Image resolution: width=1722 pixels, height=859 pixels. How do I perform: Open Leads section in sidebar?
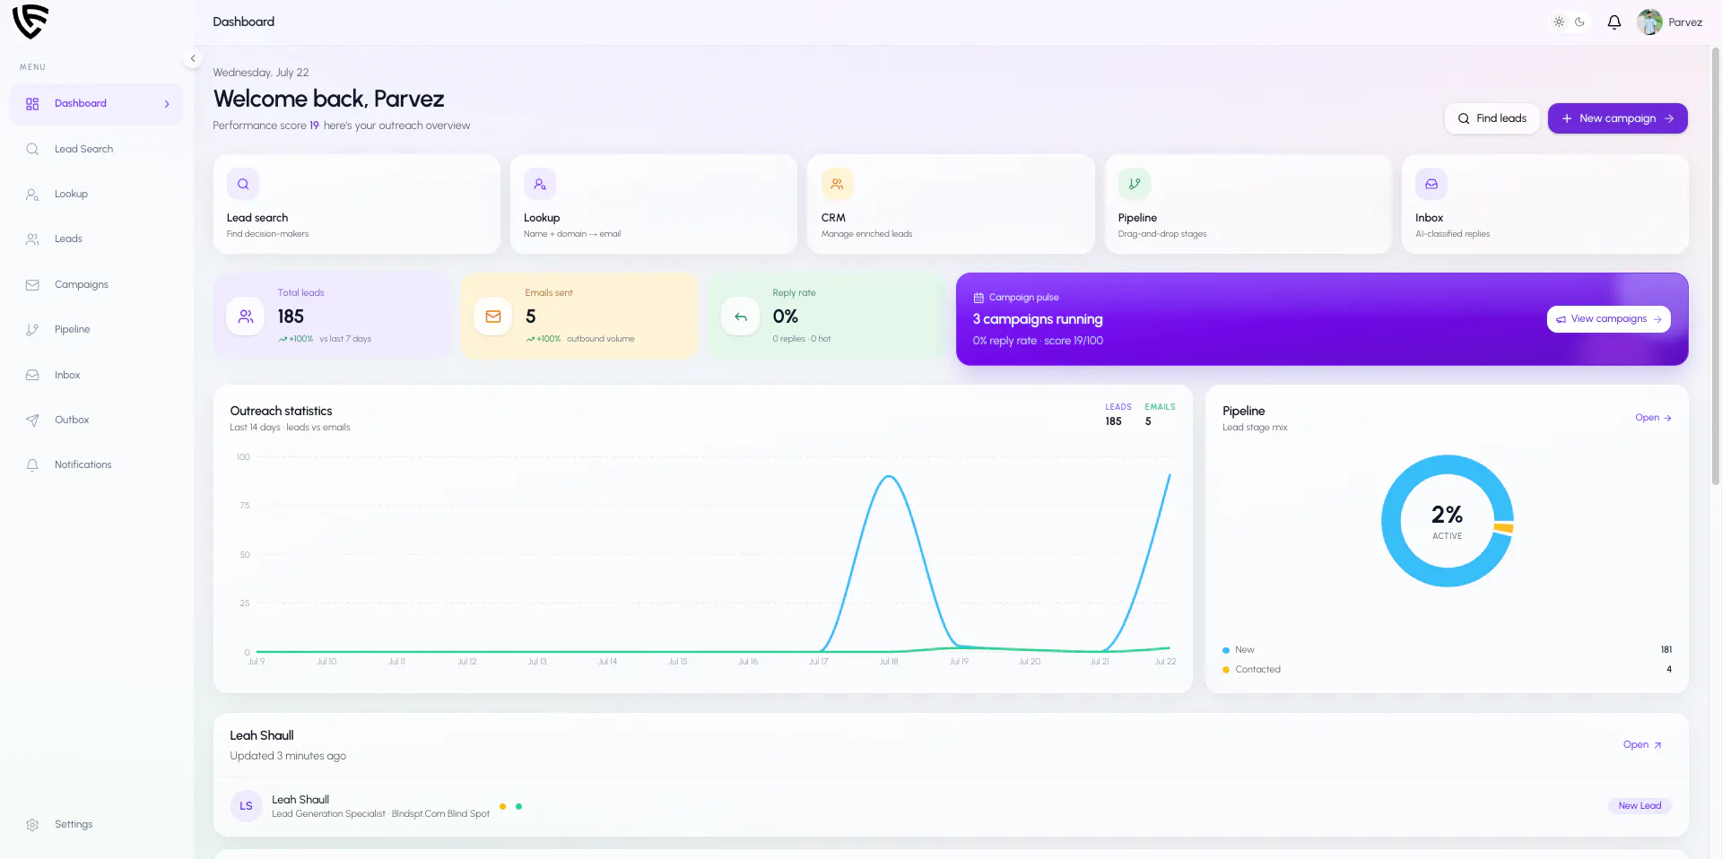click(96, 239)
